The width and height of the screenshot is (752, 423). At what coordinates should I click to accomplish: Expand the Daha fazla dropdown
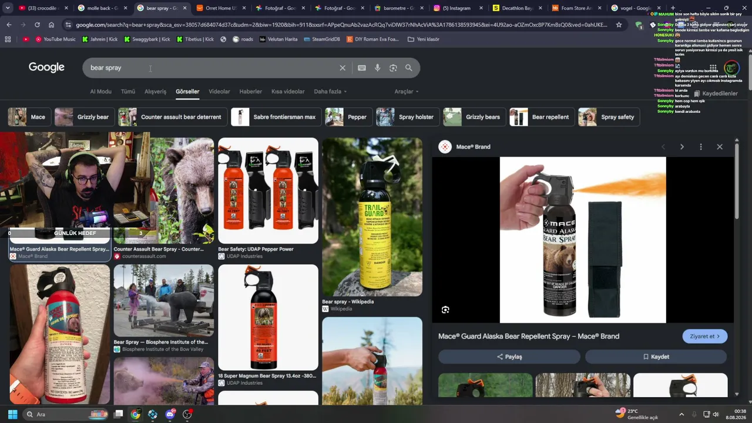pos(330,92)
